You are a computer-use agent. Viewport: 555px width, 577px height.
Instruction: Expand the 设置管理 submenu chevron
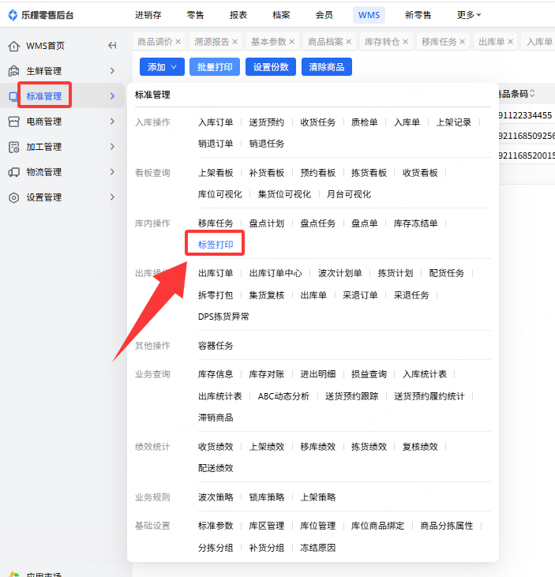click(112, 197)
